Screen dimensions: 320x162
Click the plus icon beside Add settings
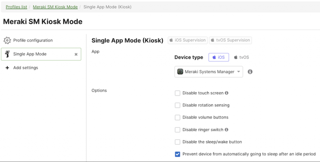click(x=7, y=68)
